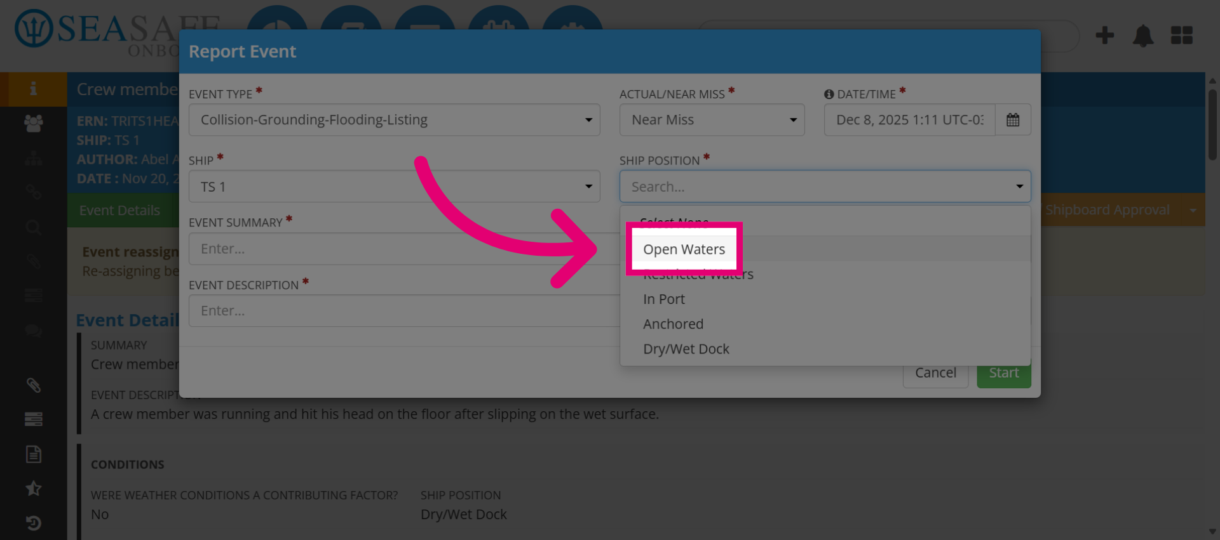Open the comments bubble icon in sidebar
Screen dimensions: 1220x540
[34, 331]
